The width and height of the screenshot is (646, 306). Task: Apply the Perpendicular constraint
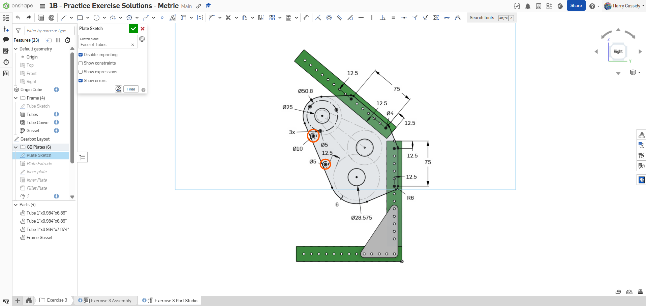[x=382, y=18]
